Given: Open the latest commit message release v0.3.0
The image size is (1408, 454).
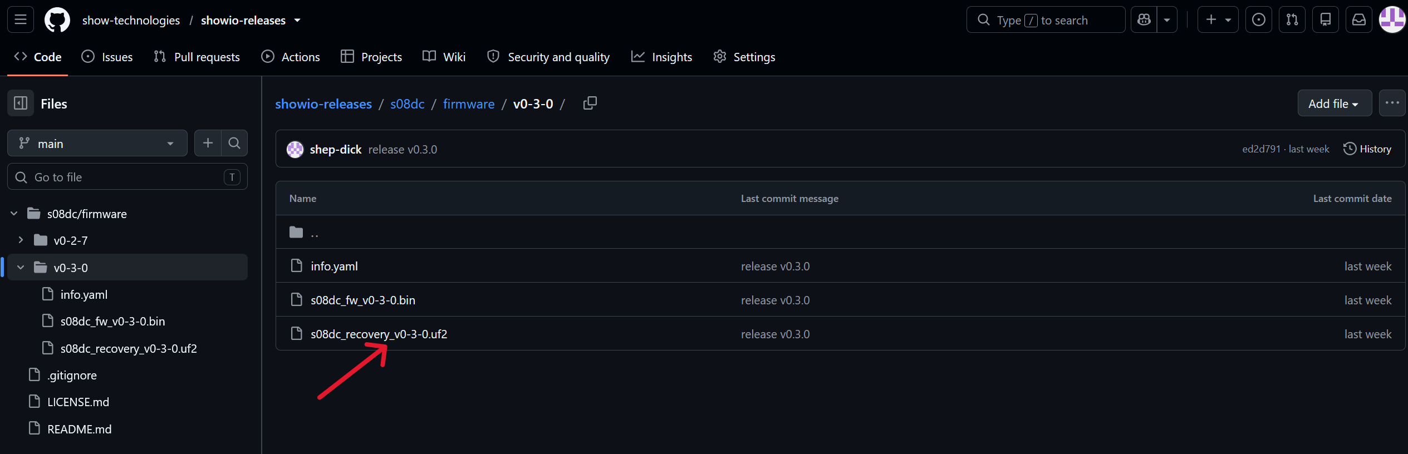Looking at the screenshot, I should (403, 149).
